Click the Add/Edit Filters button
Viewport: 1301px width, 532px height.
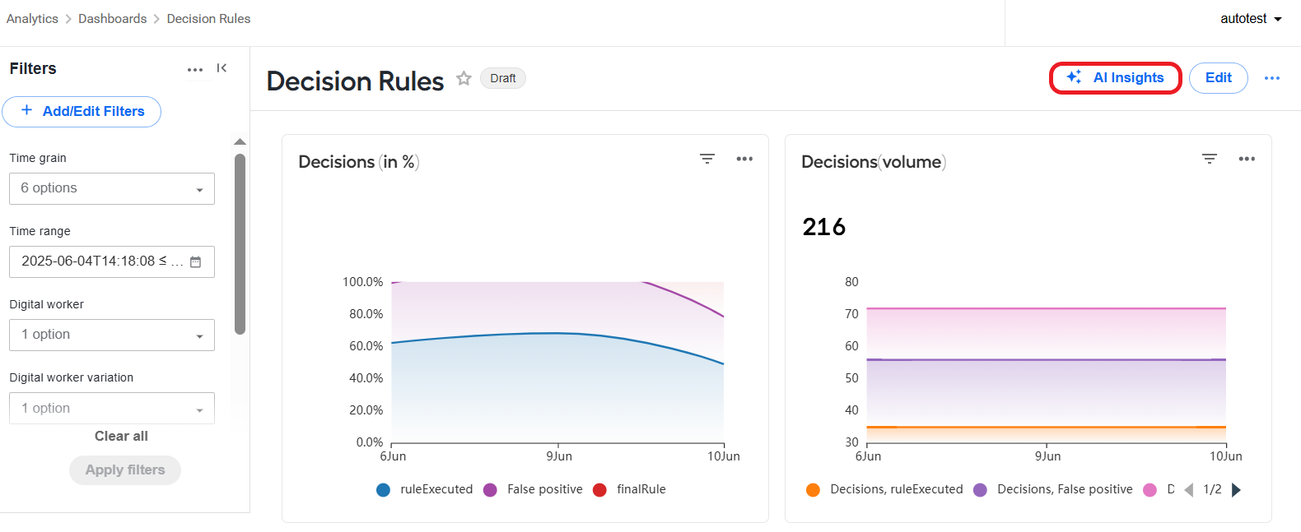82,112
